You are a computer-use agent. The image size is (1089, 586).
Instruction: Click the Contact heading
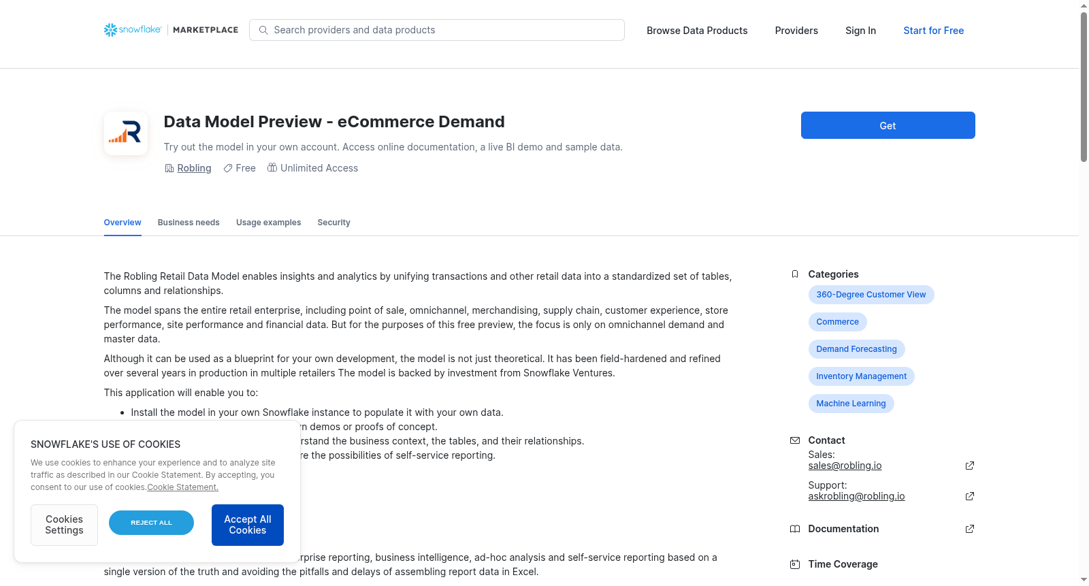(x=826, y=440)
